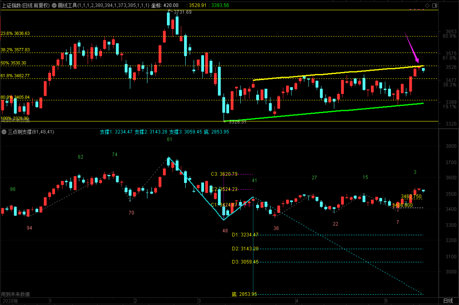
Task: Click the D1: 3234.47 support label
Action: click(x=245, y=235)
